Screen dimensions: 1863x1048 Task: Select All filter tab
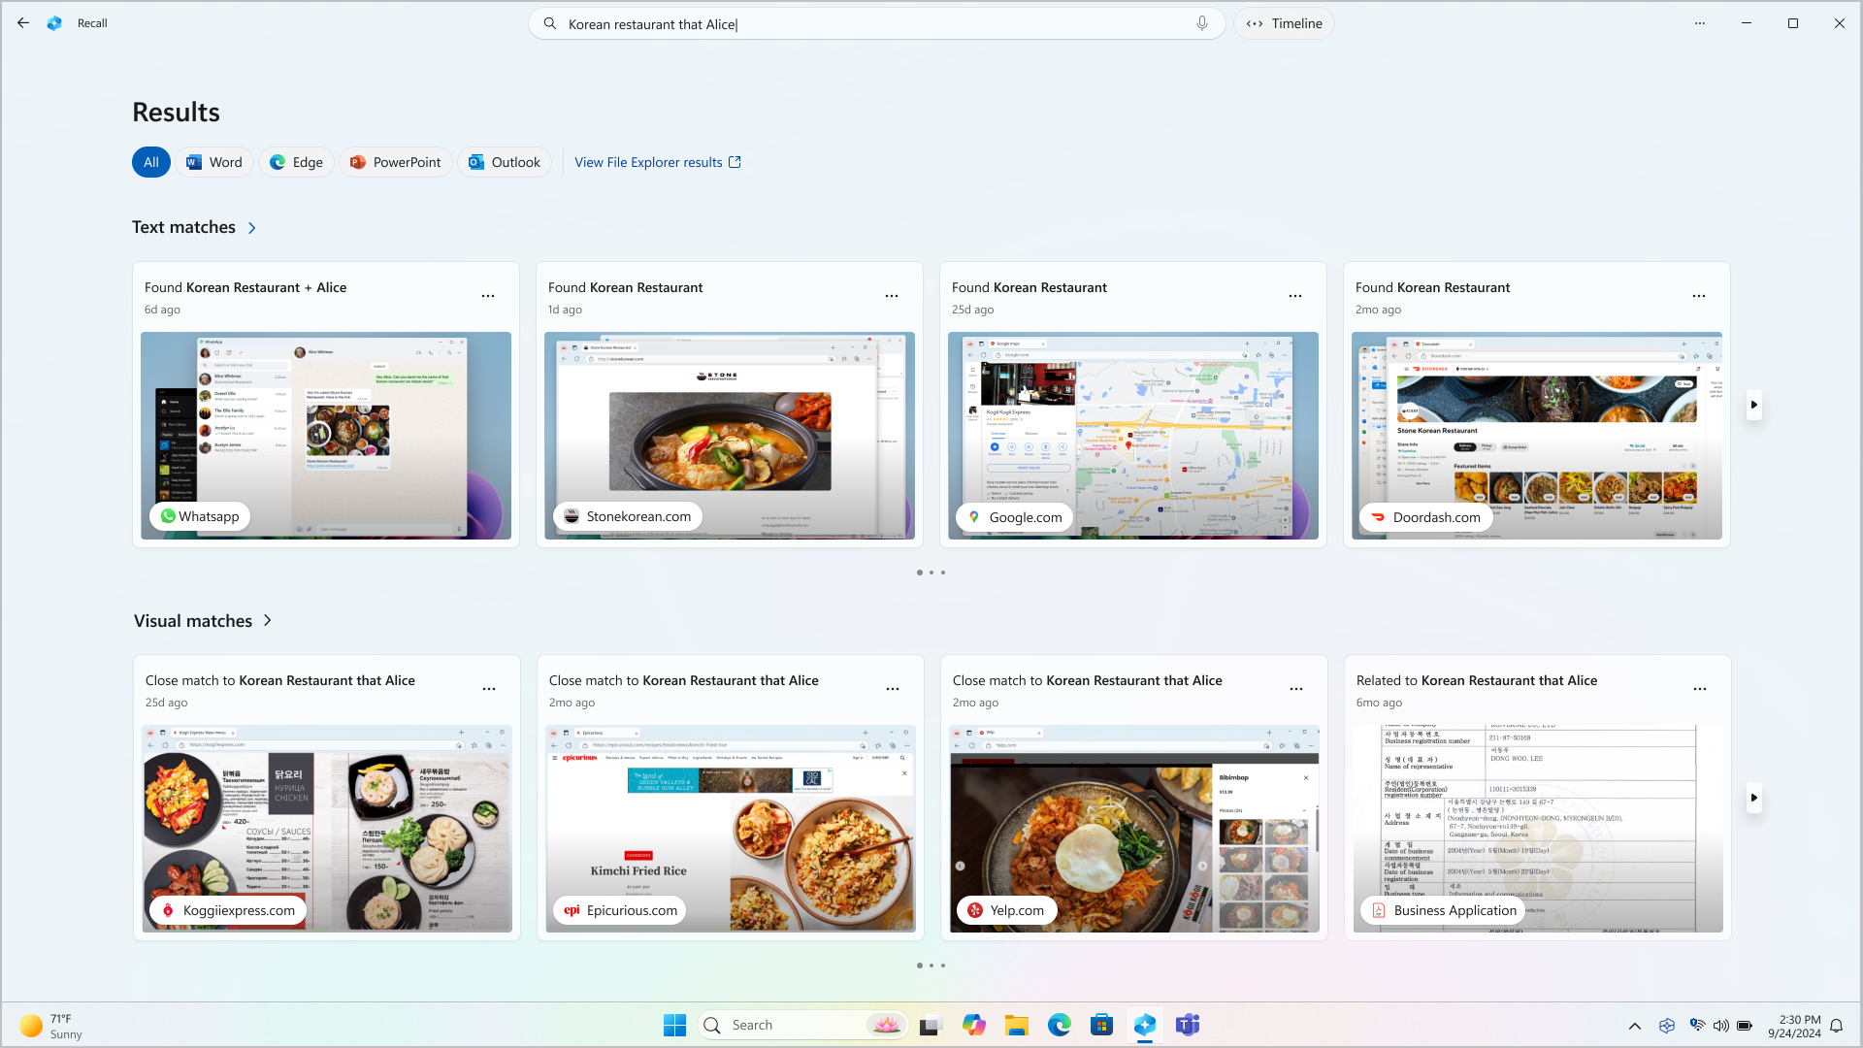[x=151, y=161]
